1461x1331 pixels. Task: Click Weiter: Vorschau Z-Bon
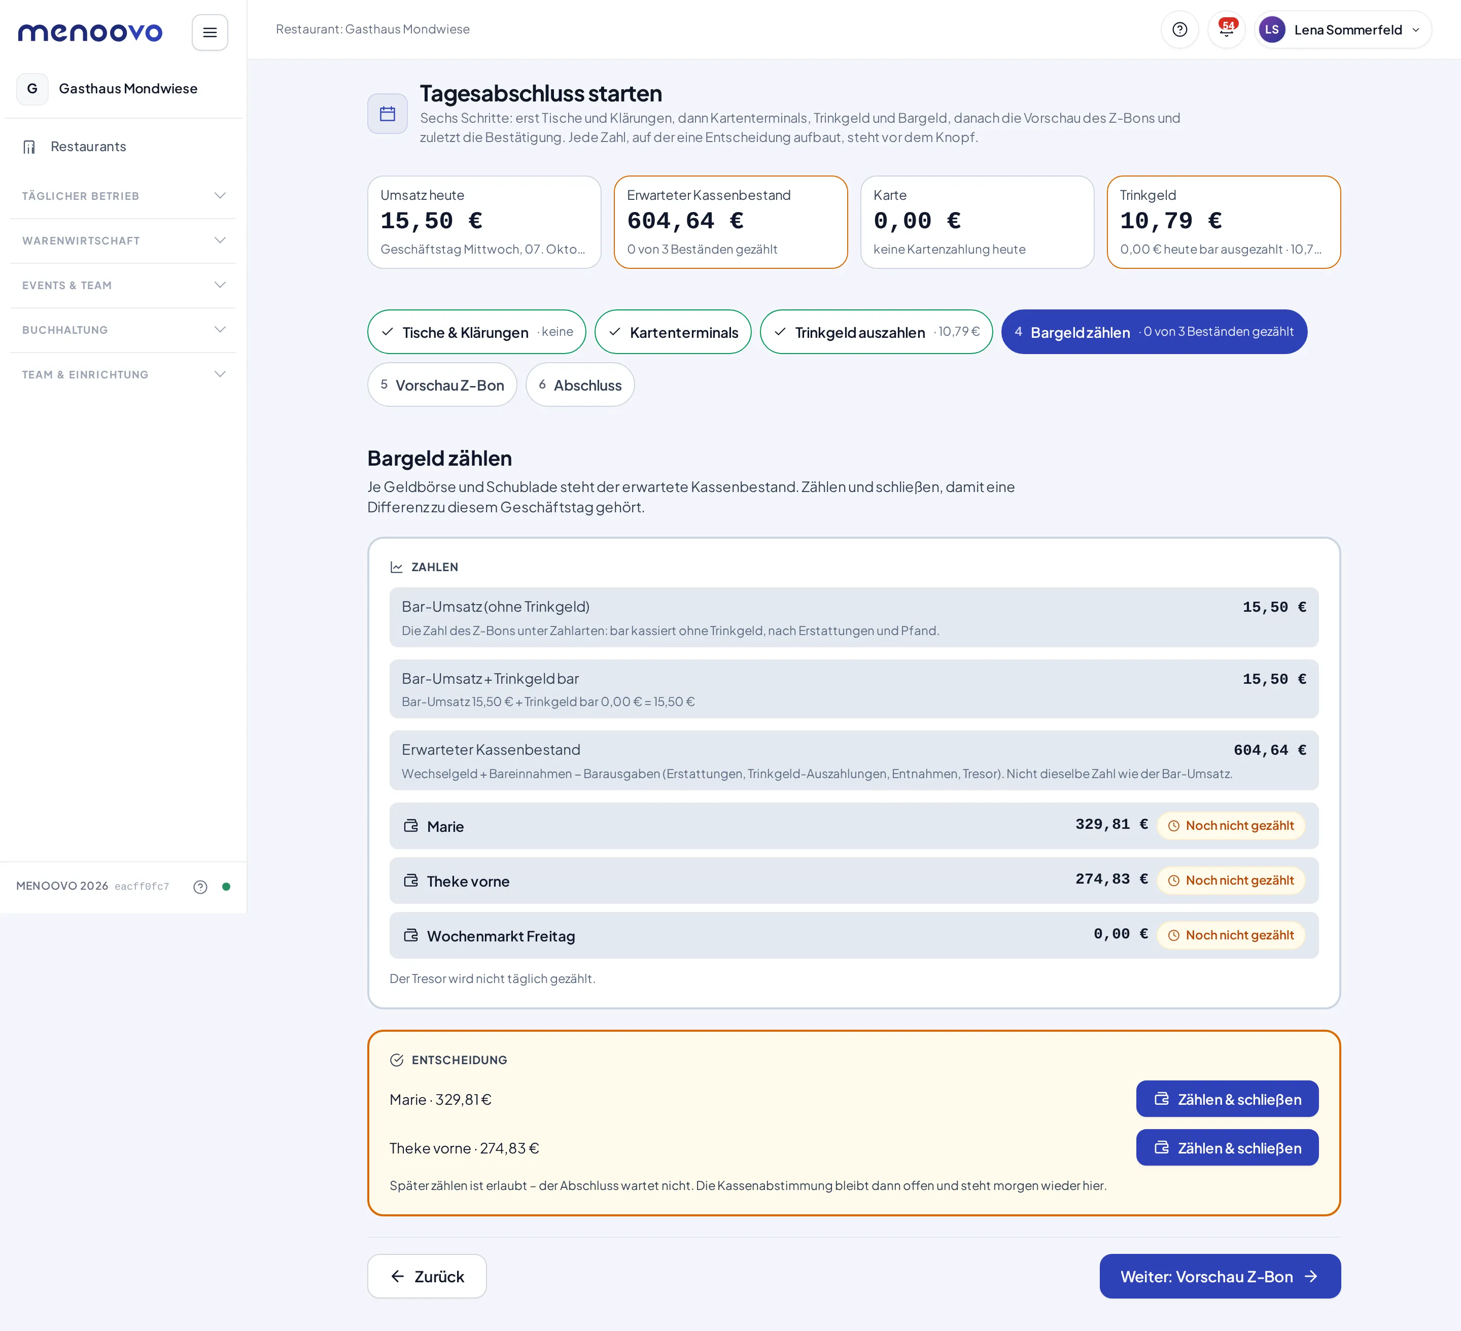1220,1277
